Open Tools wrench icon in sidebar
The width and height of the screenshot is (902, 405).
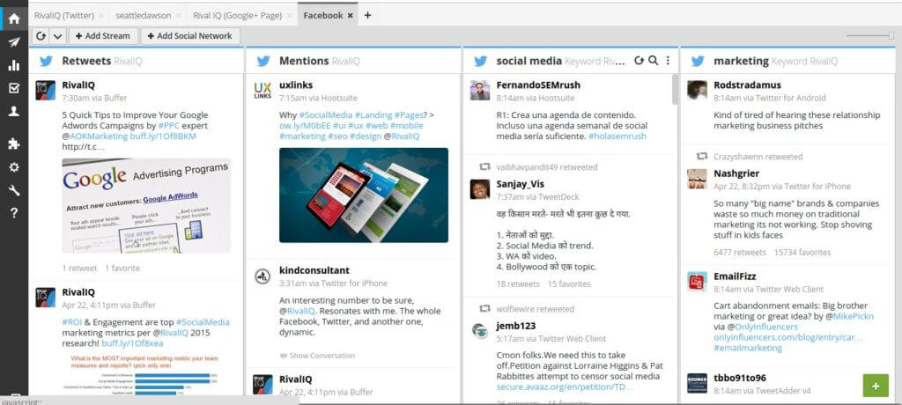point(13,190)
